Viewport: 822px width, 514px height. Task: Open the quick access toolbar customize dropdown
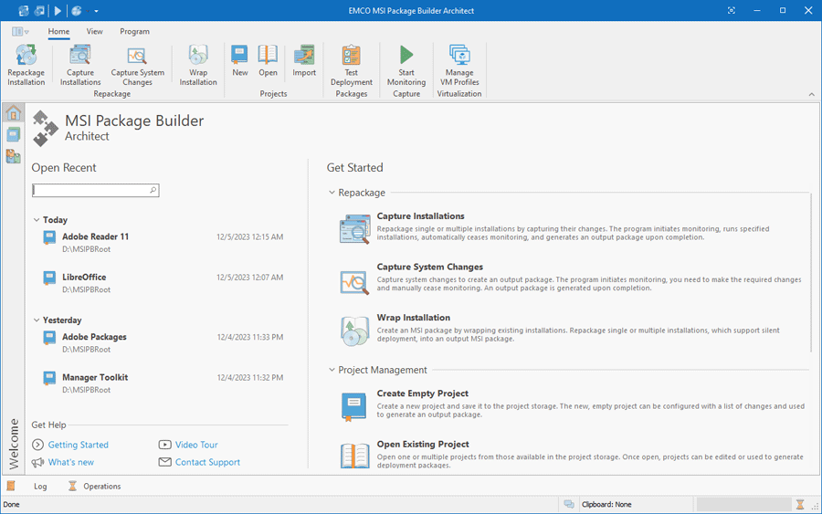96,11
